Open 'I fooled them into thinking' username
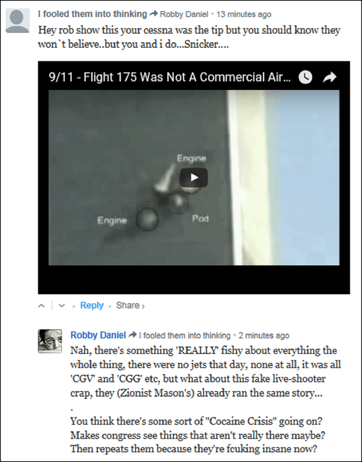Viewport: 362px width, 462px height. [x=92, y=14]
